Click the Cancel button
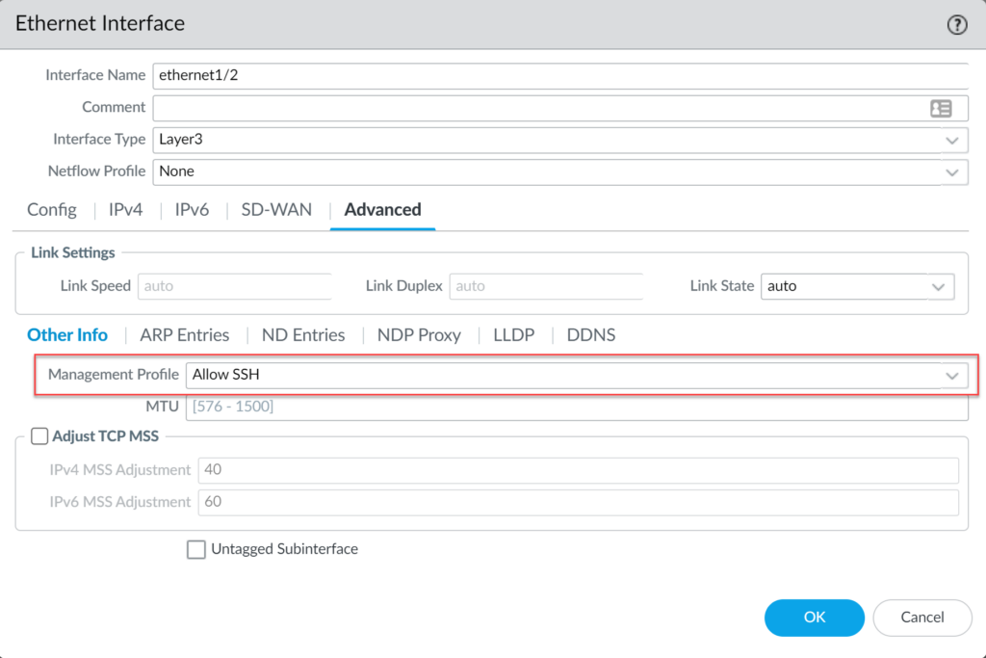Image resolution: width=986 pixels, height=658 pixels. coord(921,618)
